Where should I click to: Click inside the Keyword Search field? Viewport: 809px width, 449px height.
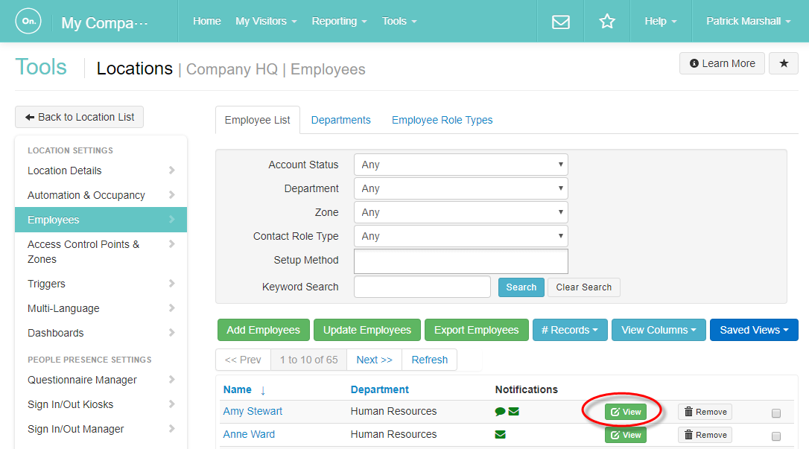point(422,287)
